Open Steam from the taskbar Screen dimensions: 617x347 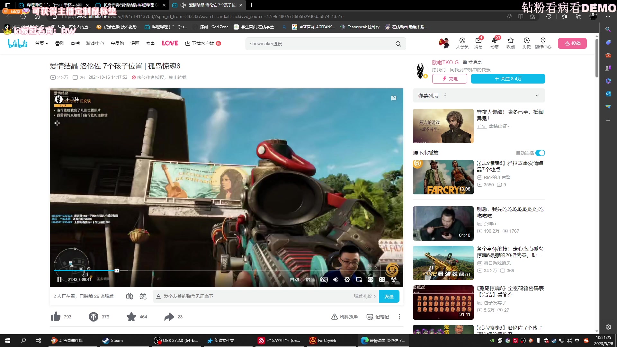click(112, 341)
